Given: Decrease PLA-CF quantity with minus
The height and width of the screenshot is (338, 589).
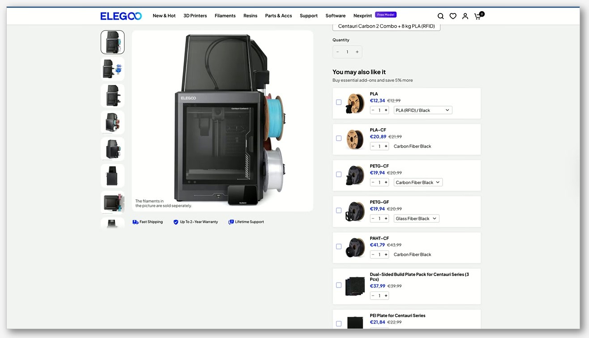Looking at the screenshot, I should tap(373, 146).
